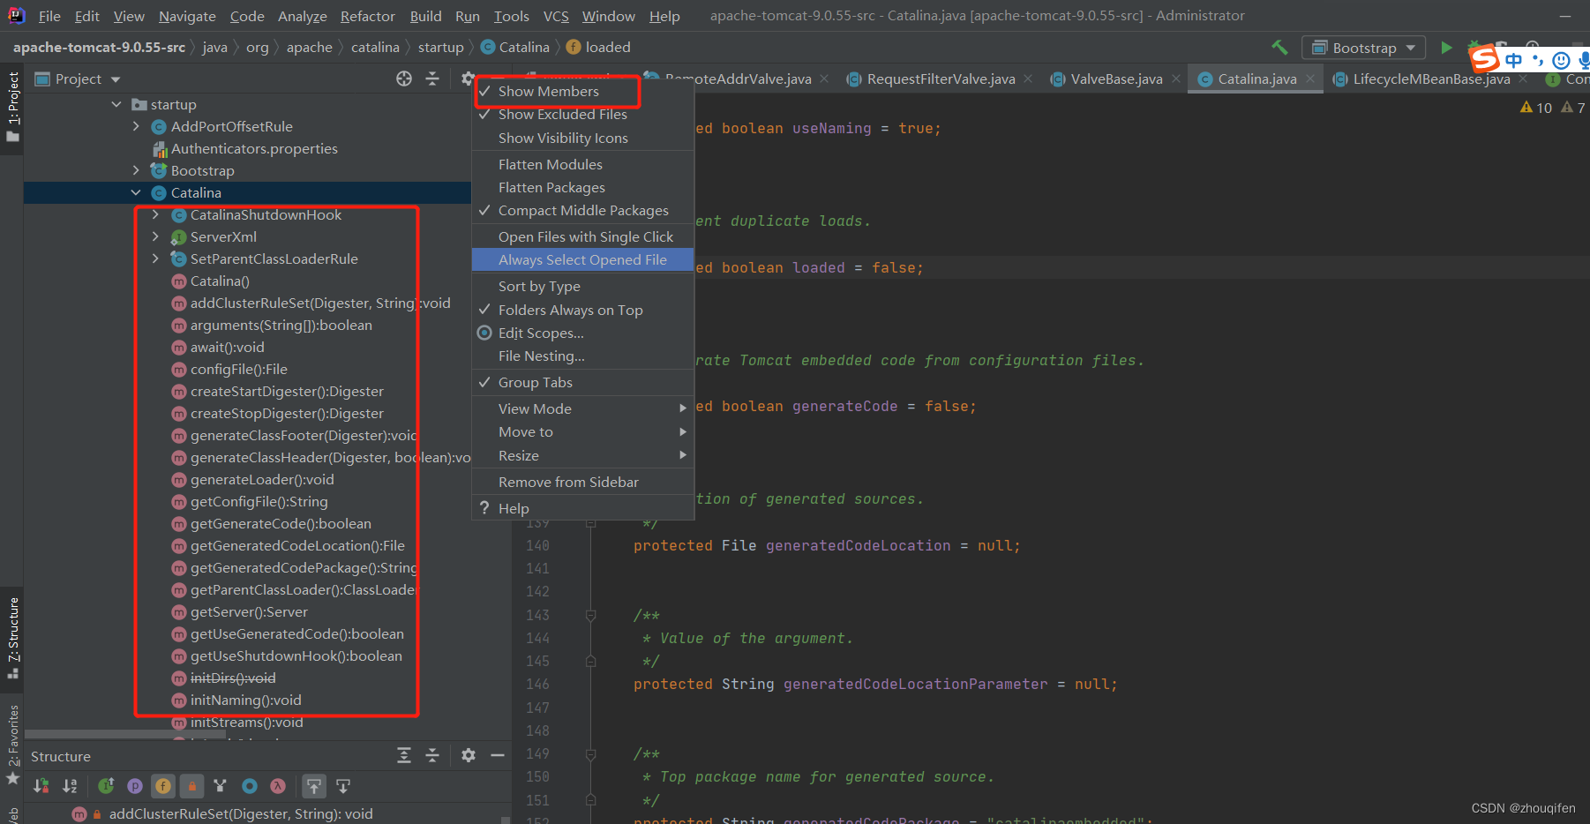Toggle Show Members option
The height and width of the screenshot is (824, 1590).
[x=583, y=91]
